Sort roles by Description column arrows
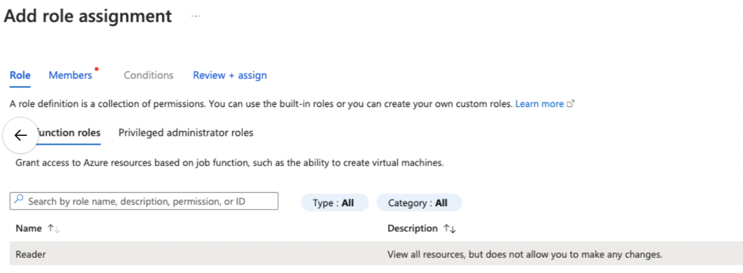The width and height of the screenshot is (743, 273). 450,228
